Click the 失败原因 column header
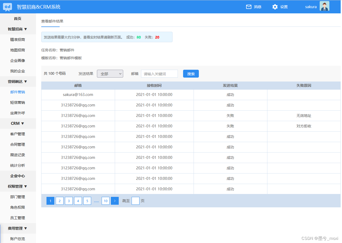Screen dimensions: 342x243 [304, 85]
